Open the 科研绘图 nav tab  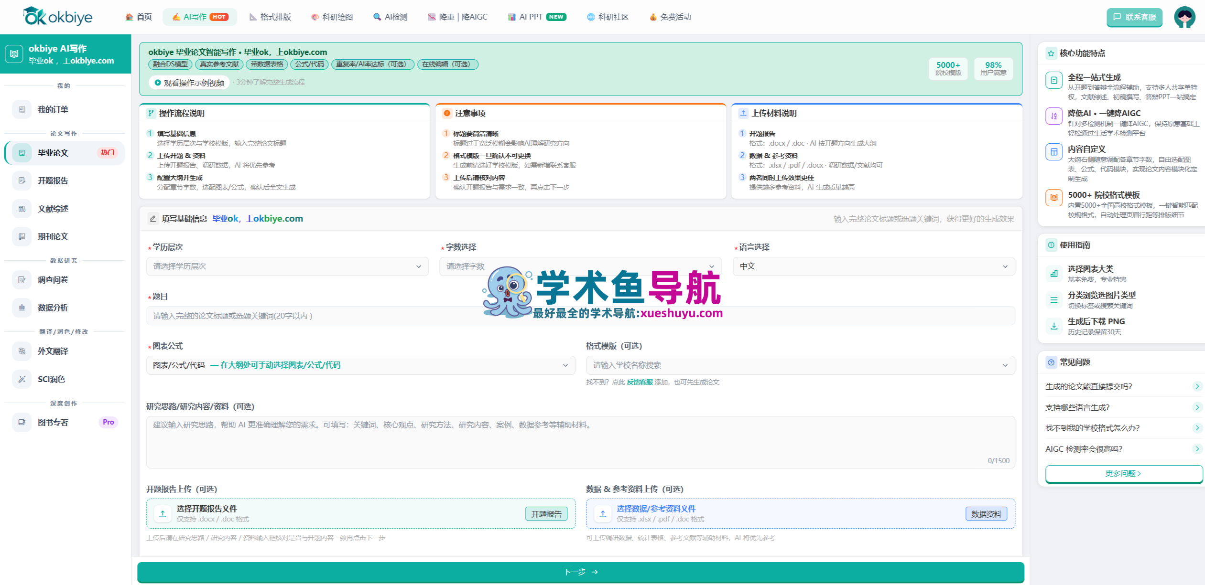(332, 17)
